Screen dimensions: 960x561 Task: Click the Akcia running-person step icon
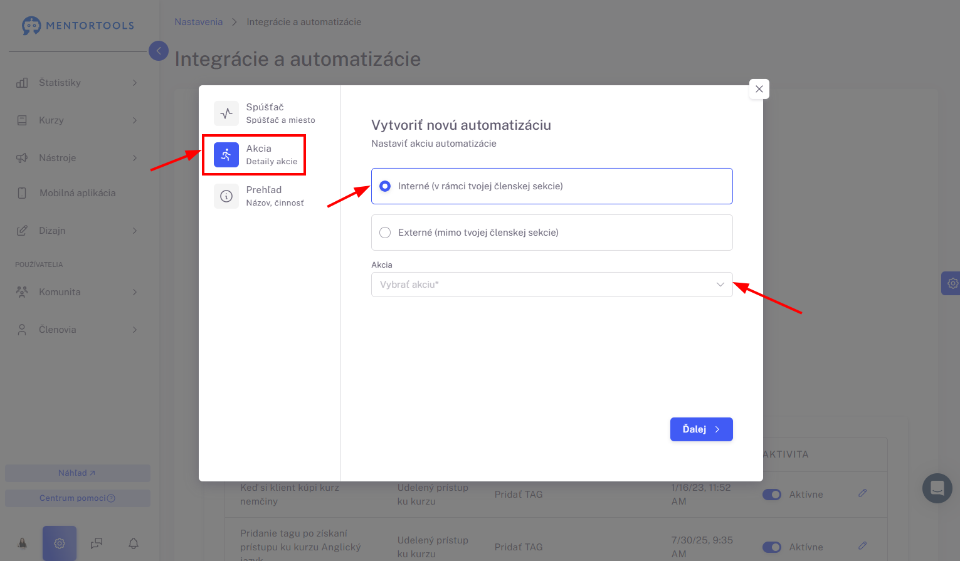coord(226,155)
